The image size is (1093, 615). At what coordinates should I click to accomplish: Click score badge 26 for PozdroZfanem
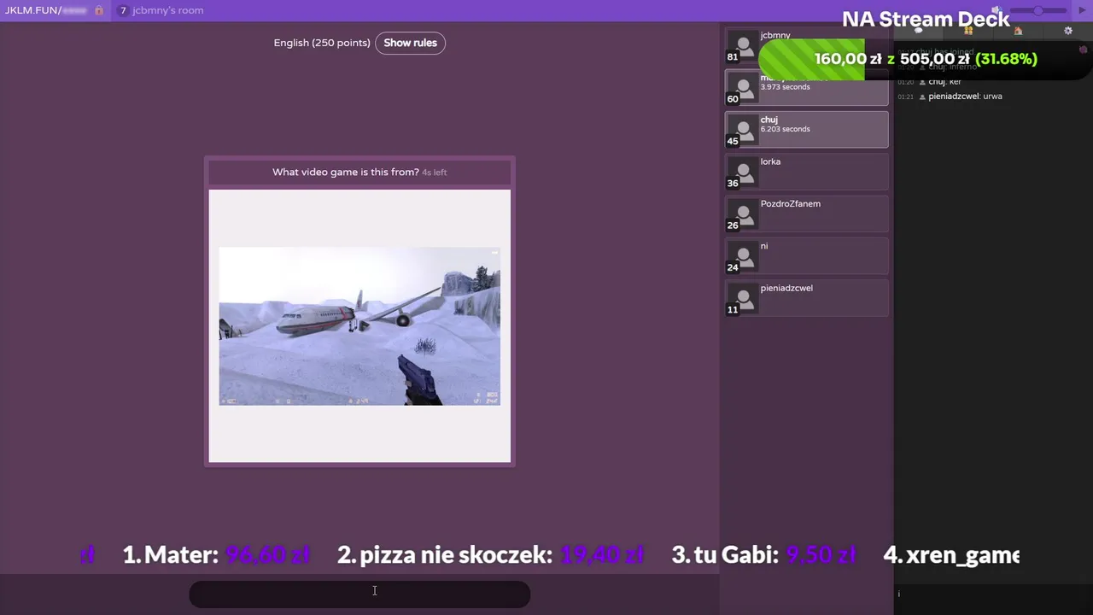coord(733,225)
